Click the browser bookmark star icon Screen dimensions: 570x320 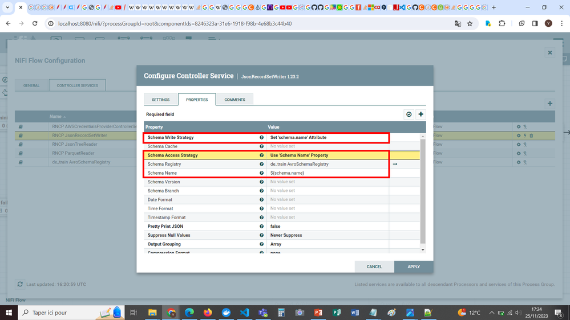470,23
